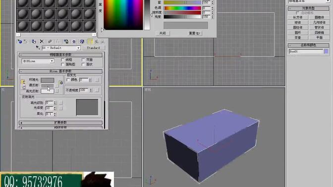Viewport: 333px width, 187px height.
Task: Click the Material ID Channel icon
Action: [x=74, y=42]
